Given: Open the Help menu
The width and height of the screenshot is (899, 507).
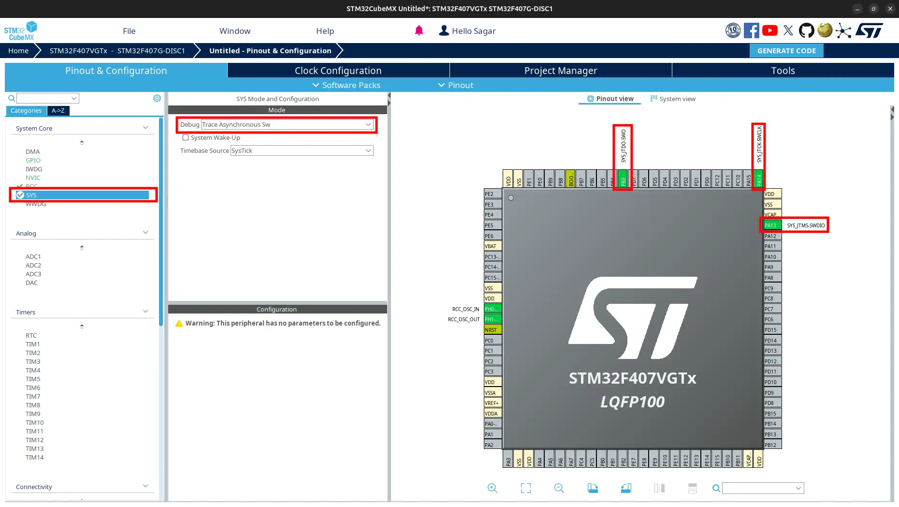Looking at the screenshot, I should pyautogui.click(x=325, y=31).
